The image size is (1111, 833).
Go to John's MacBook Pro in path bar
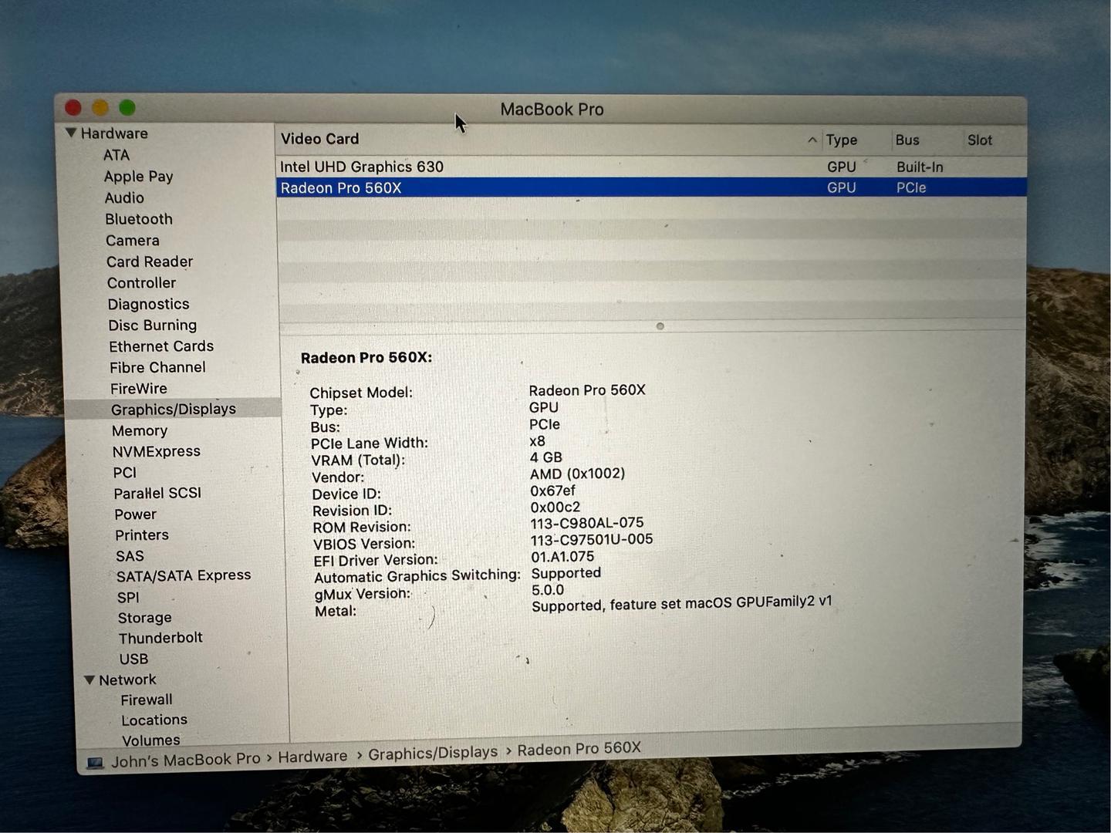coord(185,760)
